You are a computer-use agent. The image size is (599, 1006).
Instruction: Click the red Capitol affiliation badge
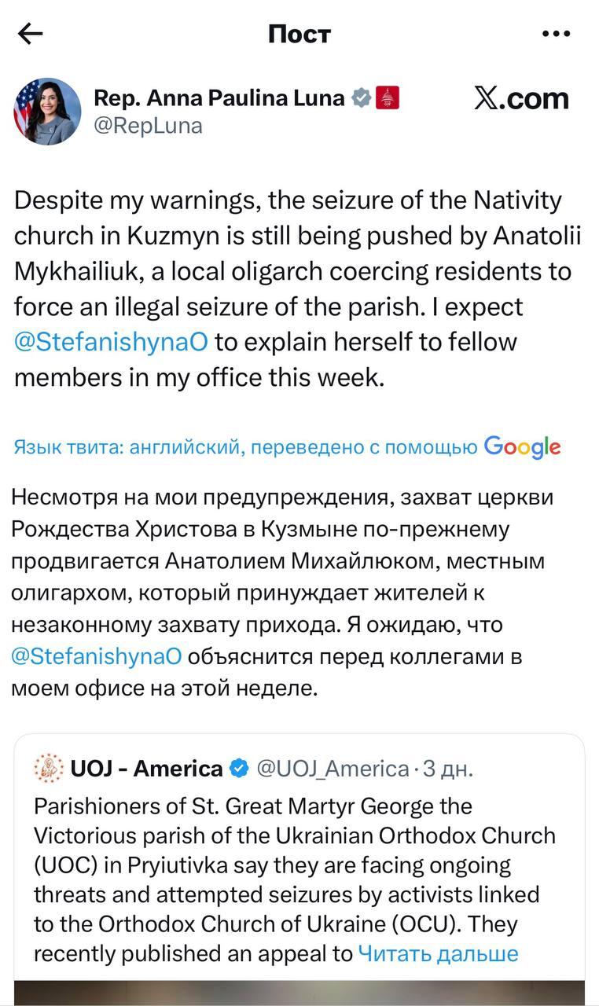pyautogui.click(x=388, y=98)
